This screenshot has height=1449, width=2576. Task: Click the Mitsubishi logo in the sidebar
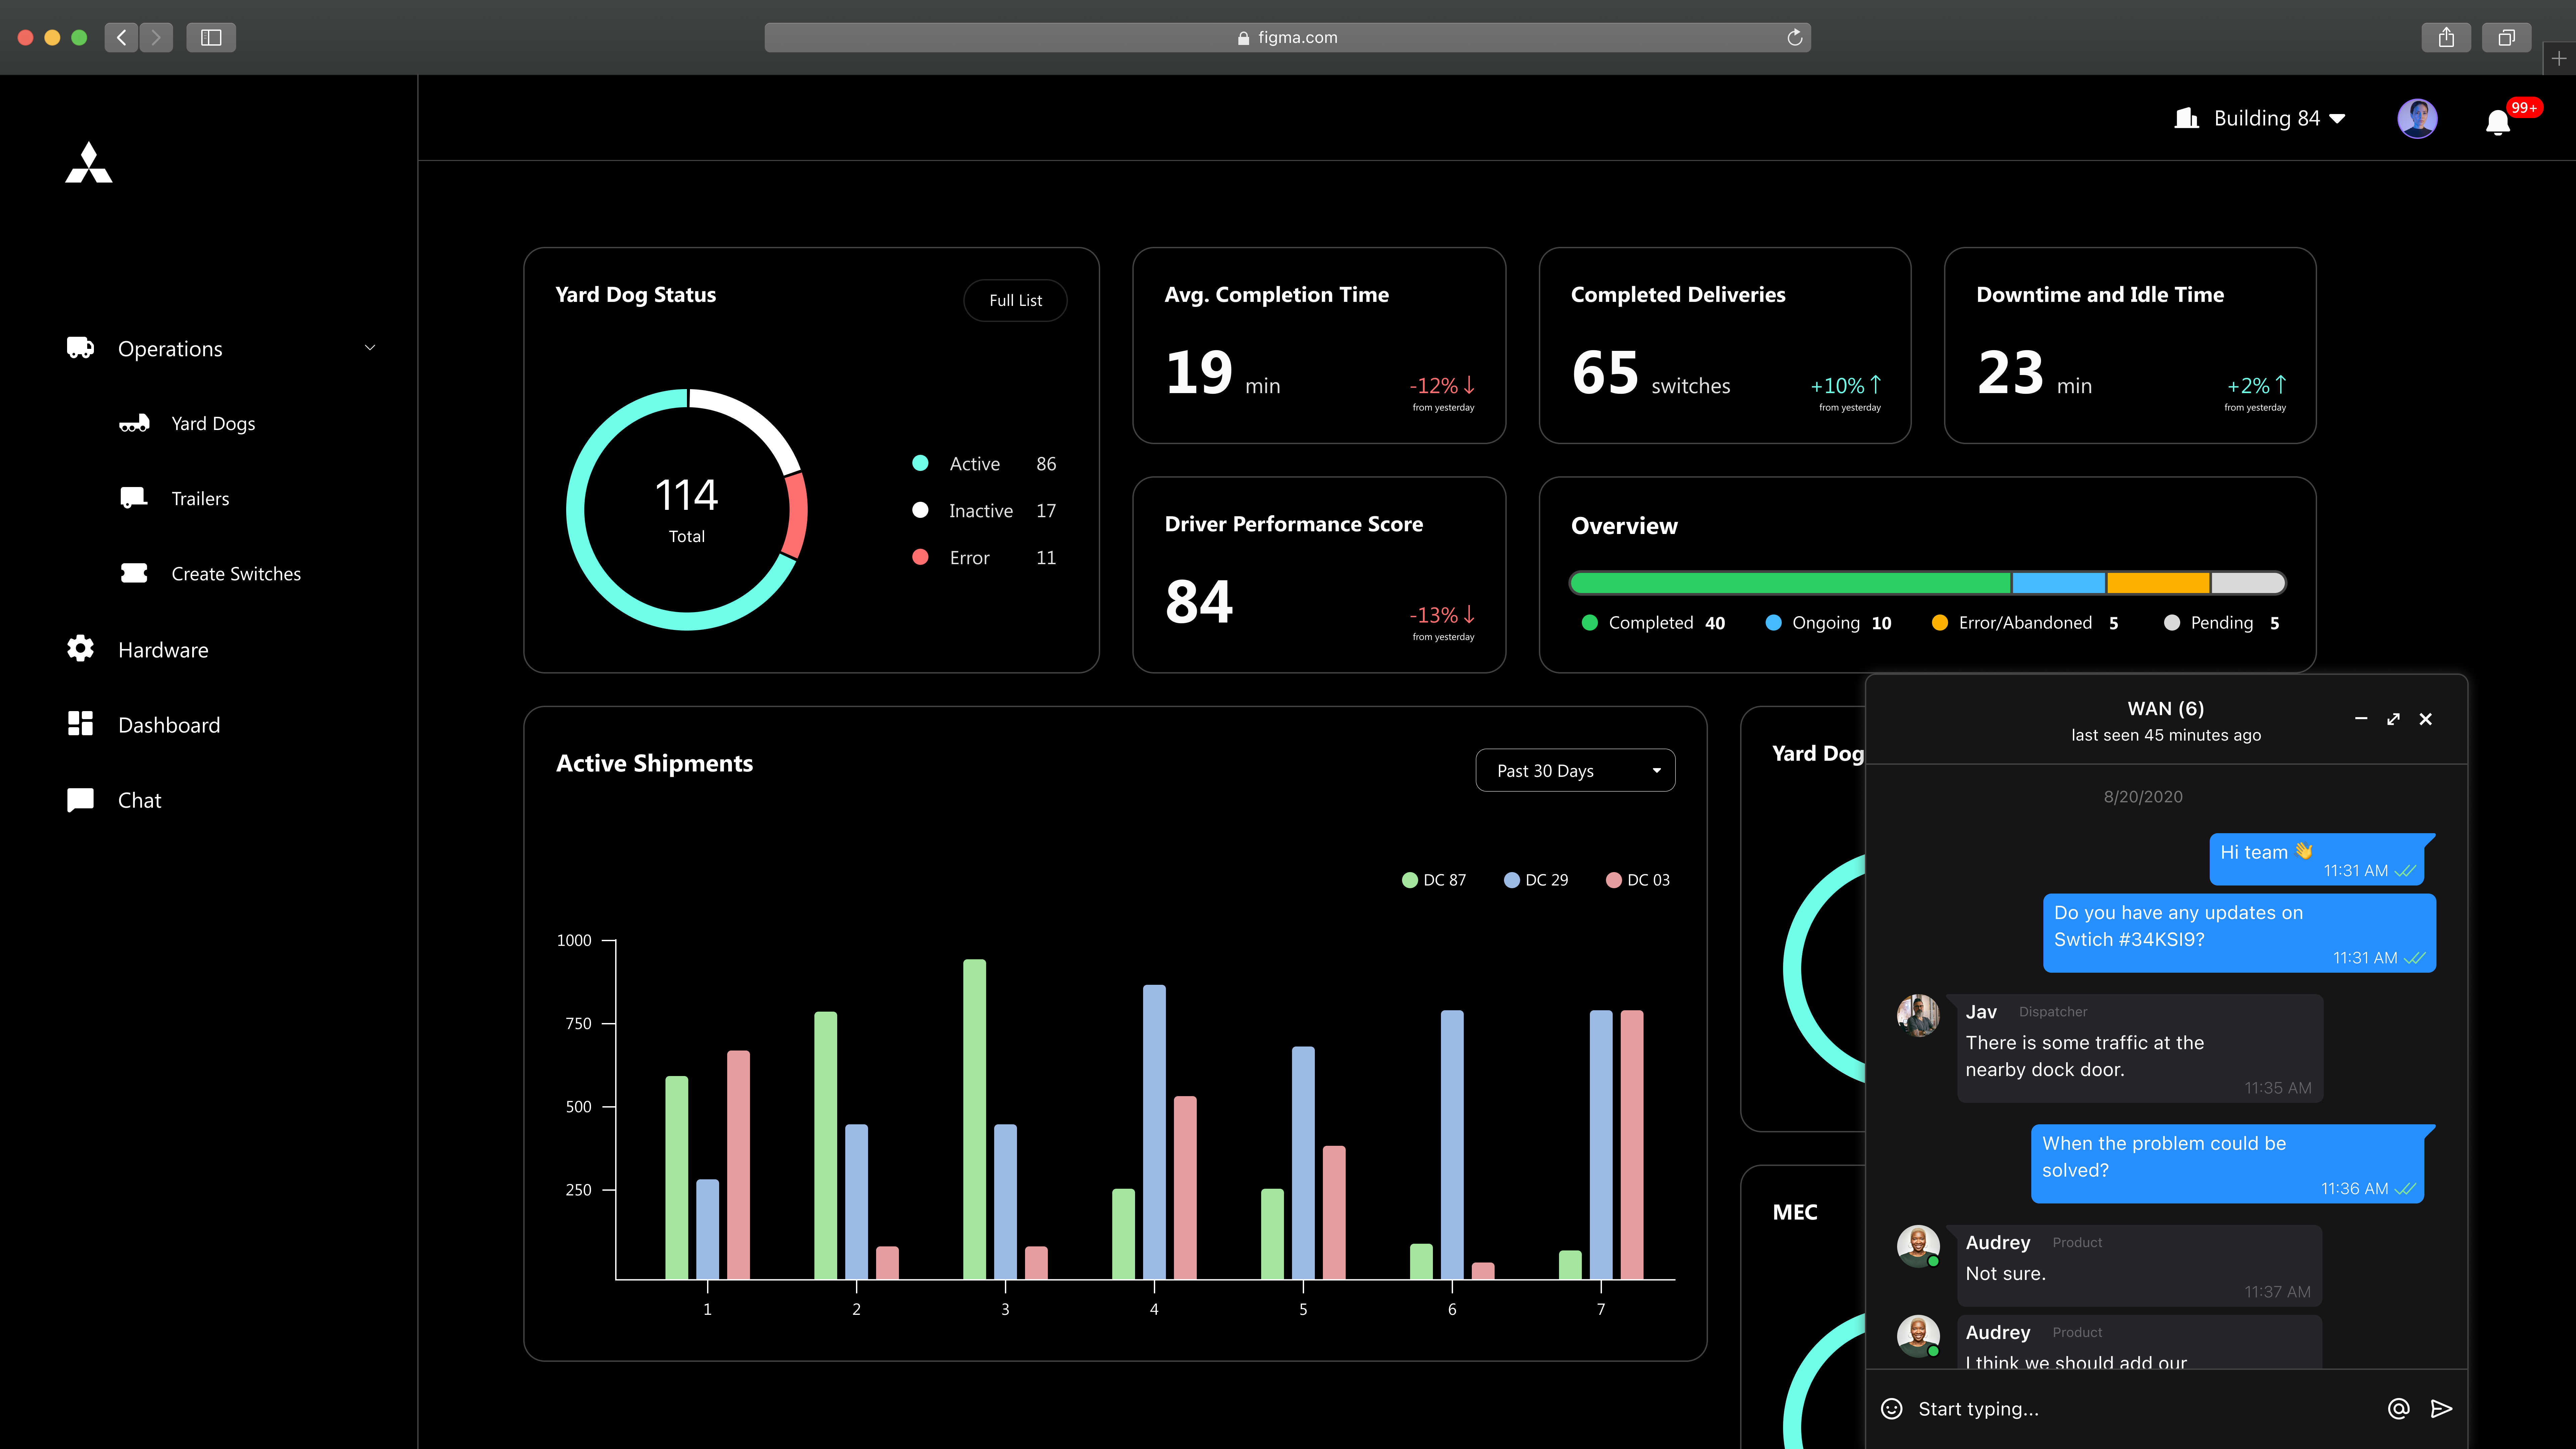pyautogui.click(x=89, y=162)
